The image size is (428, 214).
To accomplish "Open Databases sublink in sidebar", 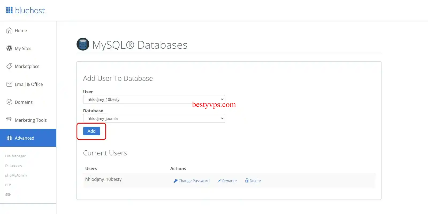I will pos(13,166).
